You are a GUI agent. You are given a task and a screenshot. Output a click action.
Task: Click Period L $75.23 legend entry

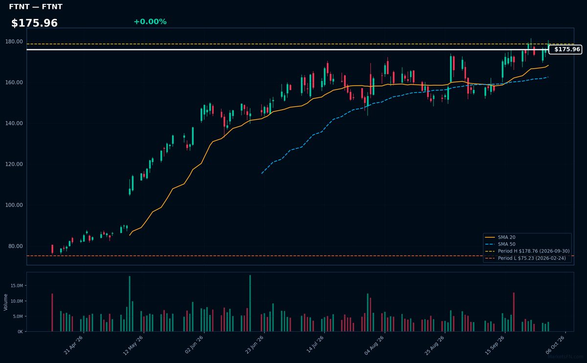527,258
